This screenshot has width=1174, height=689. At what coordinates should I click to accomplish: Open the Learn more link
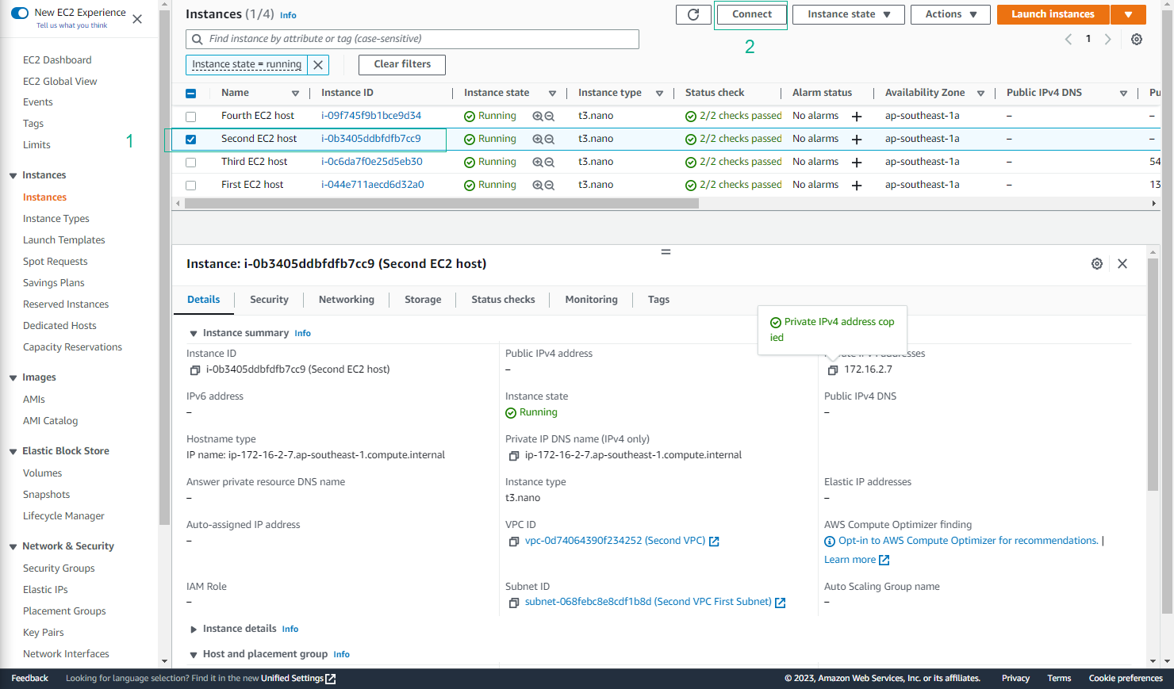pos(857,560)
